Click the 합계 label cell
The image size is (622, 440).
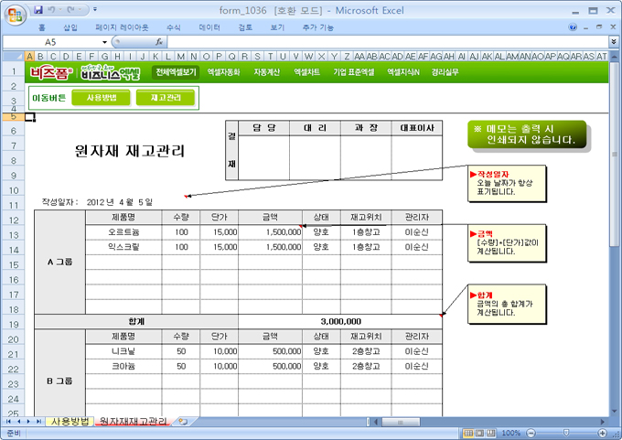[136, 321]
